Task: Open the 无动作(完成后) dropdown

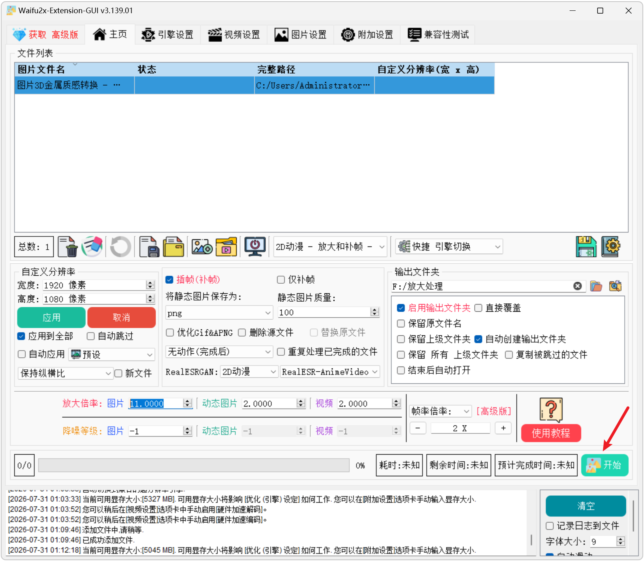Action: (219, 352)
